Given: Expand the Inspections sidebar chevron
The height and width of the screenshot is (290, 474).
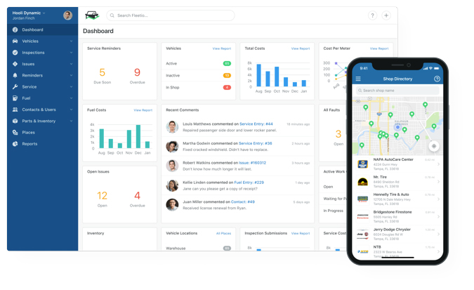Looking at the screenshot, I should 71,53.
